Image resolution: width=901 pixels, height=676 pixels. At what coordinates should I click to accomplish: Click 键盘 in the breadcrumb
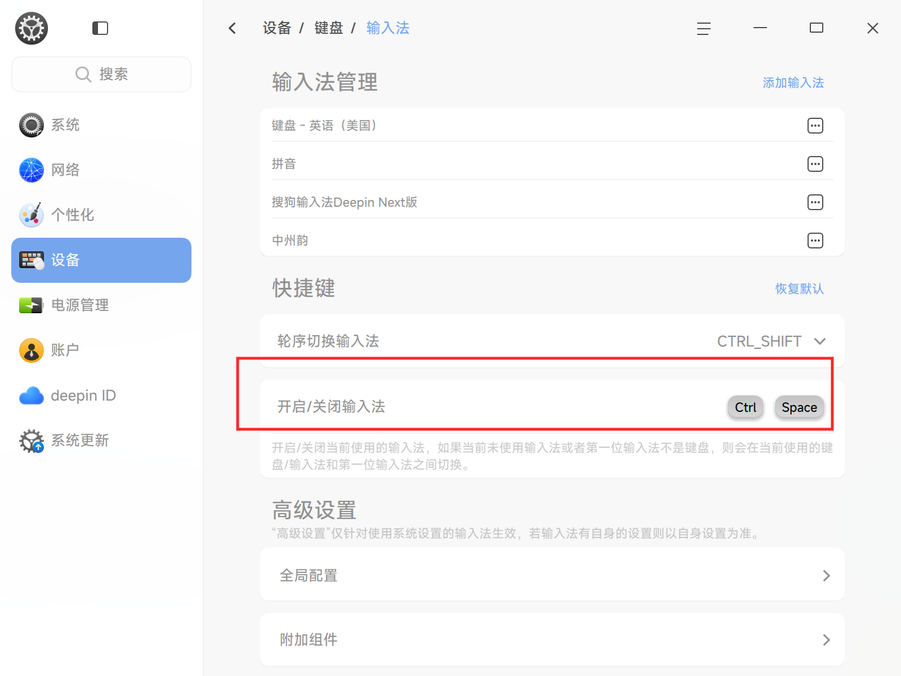click(328, 28)
